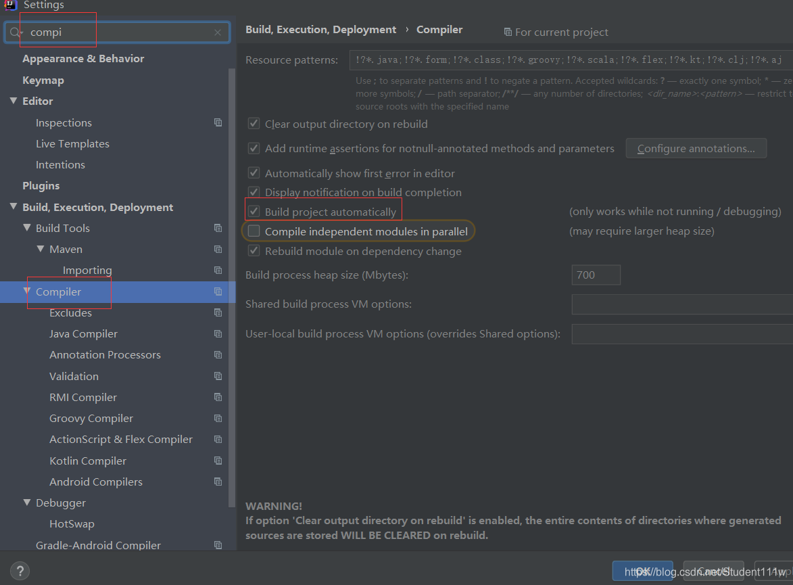The image size is (793, 585).
Task: Click the Cancel button
Action: pyautogui.click(x=714, y=571)
